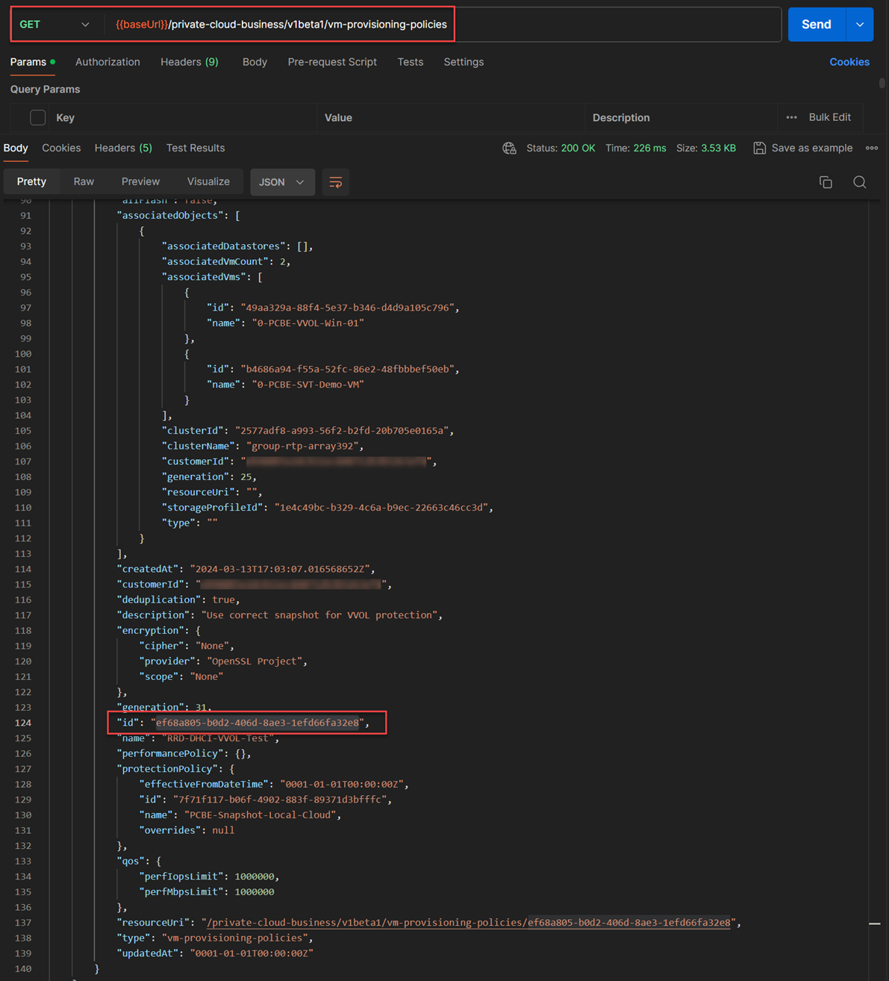The height and width of the screenshot is (981, 889).
Task: Switch to the request Body tab
Action: click(x=255, y=62)
